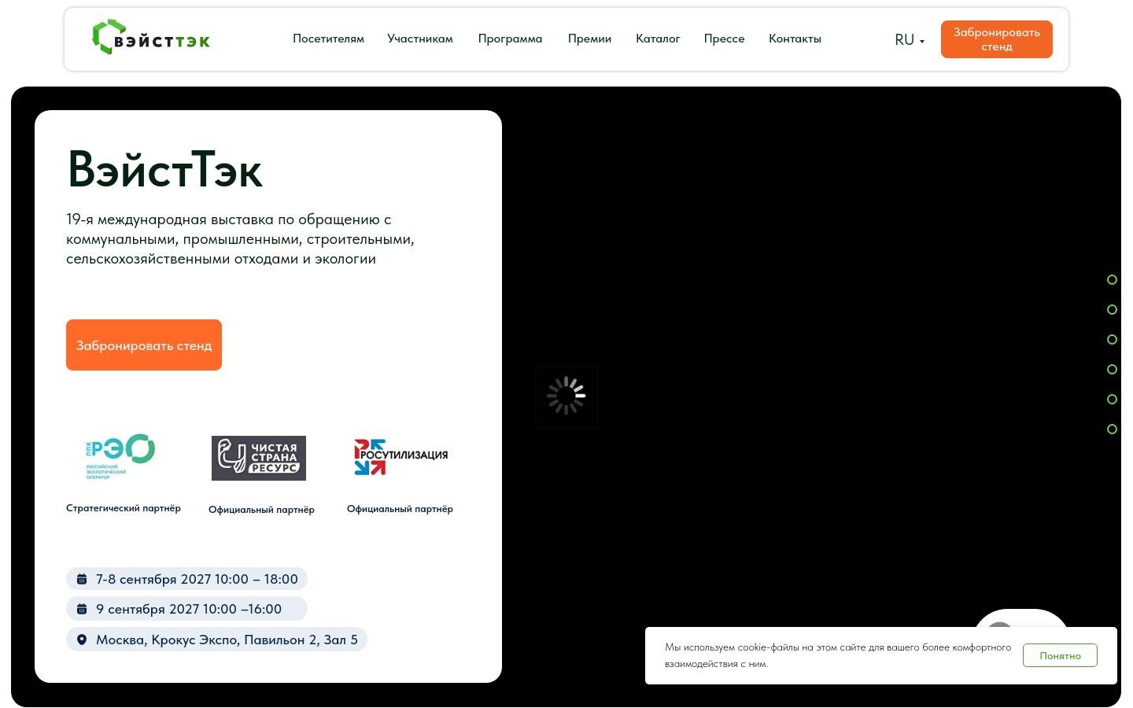The width and height of the screenshot is (1133, 708).
Task: Click the location pin icon beside Москва
Action: point(82,640)
